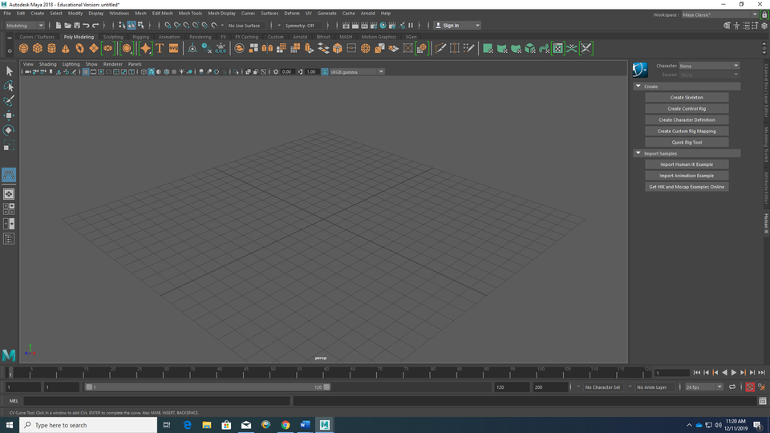This screenshot has height=433, width=770.
Task: Toggle Snap to Curves magnet icon
Action: 177,26
